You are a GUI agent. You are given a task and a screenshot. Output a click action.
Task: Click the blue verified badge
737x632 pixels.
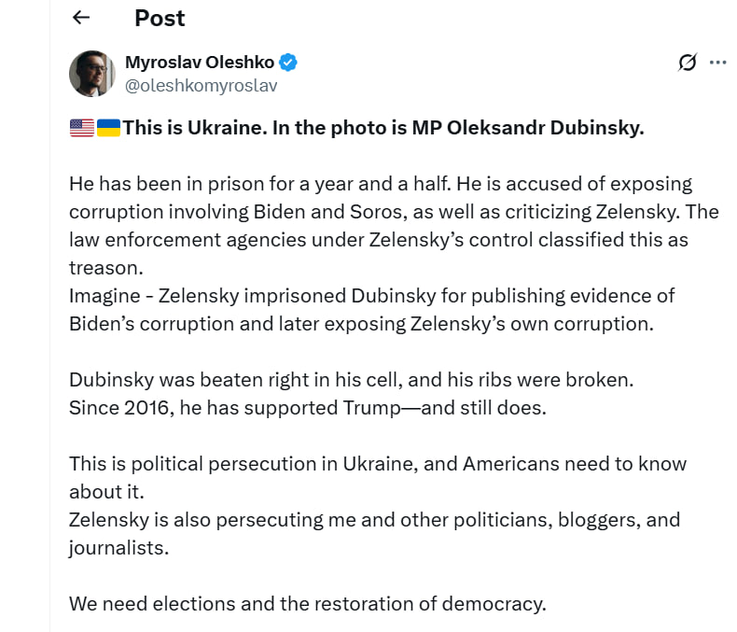[288, 62]
